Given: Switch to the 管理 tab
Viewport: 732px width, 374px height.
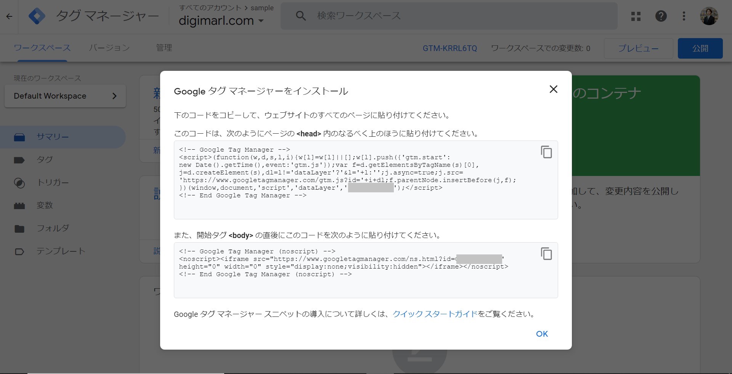Looking at the screenshot, I should (164, 48).
